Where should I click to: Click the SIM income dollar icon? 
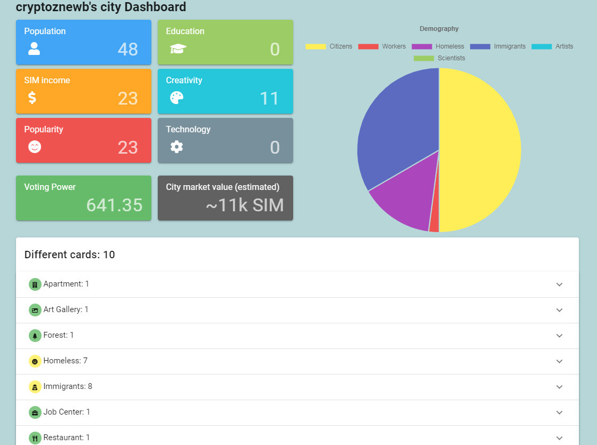[33, 98]
